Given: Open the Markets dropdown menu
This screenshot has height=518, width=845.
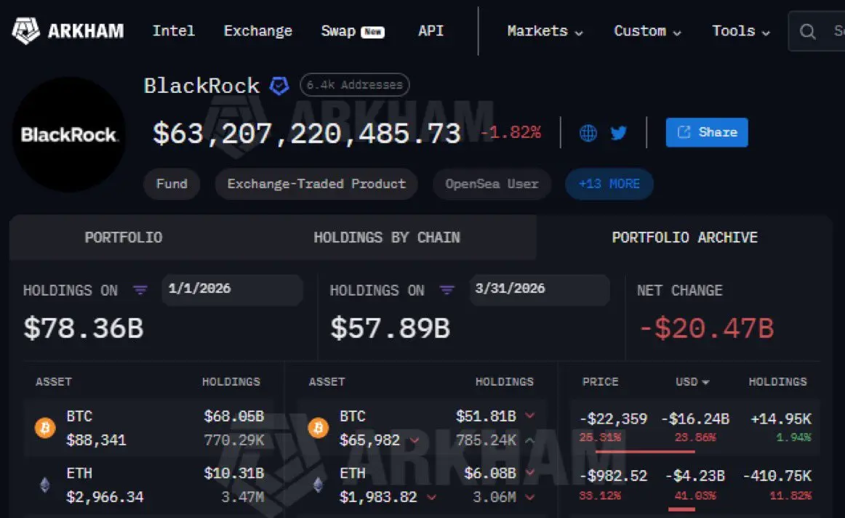Looking at the screenshot, I should coord(545,31).
